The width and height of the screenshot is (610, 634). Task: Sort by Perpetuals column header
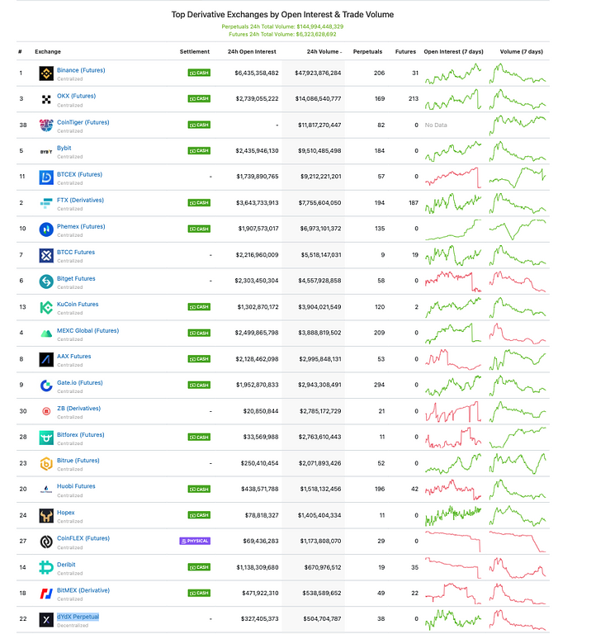pos(367,51)
